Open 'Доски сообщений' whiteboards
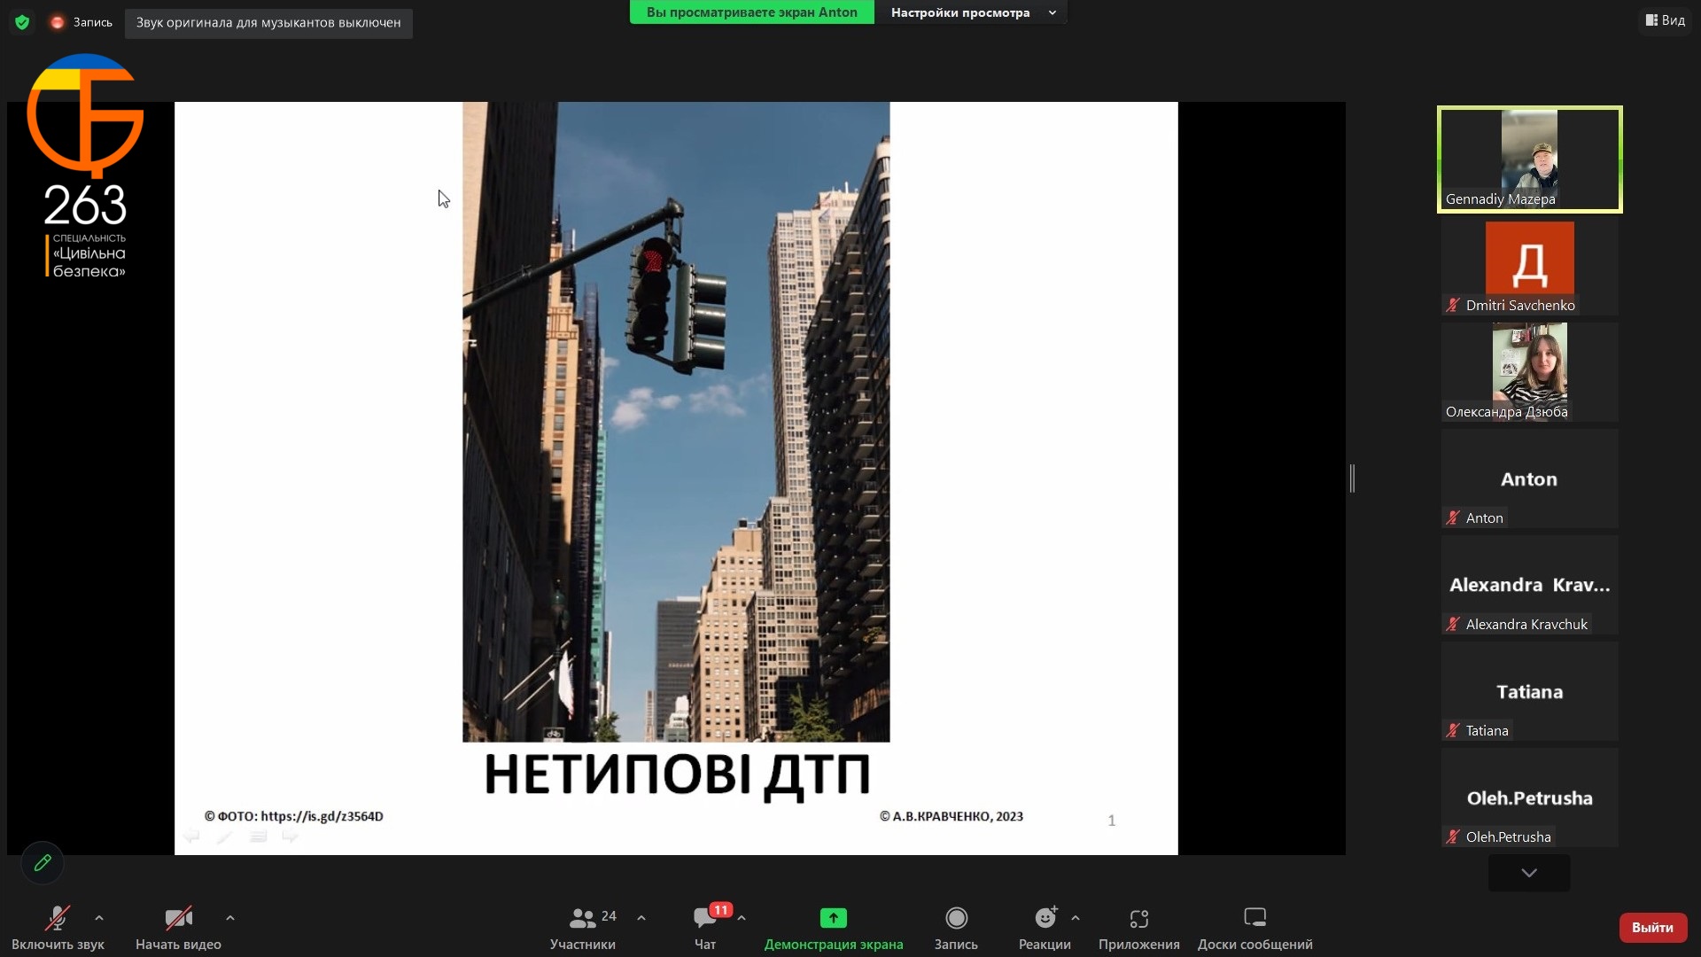 click(x=1255, y=927)
